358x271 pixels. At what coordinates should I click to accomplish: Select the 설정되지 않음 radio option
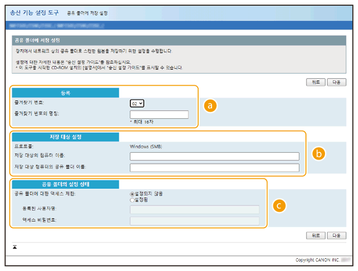133,193
